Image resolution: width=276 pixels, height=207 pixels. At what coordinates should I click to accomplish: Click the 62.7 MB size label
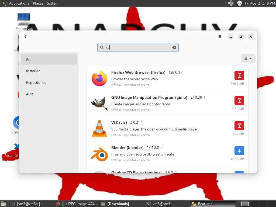(238, 134)
